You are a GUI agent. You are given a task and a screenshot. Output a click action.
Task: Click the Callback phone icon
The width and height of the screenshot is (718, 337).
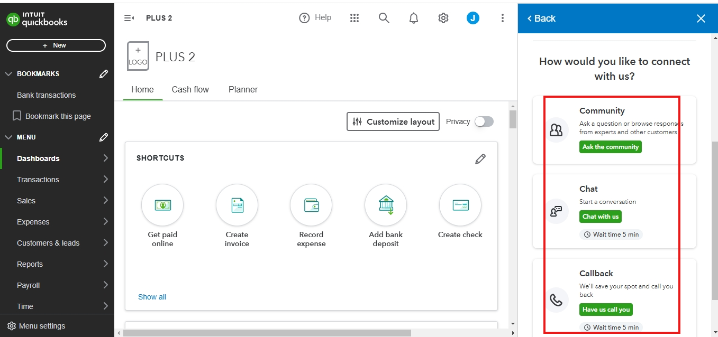556,300
